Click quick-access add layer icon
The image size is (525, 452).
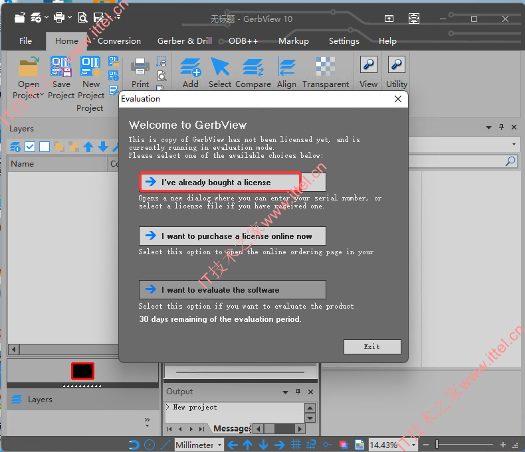[36, 17]
